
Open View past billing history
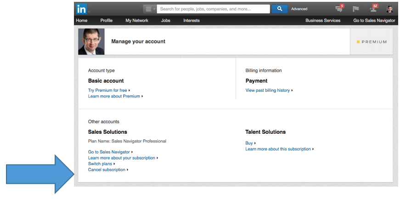coord(269,90)
